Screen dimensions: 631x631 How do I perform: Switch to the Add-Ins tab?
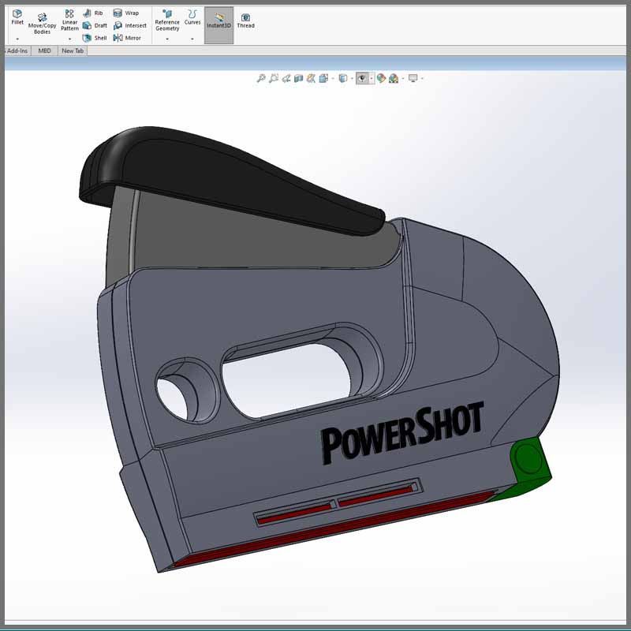[17, 50]
